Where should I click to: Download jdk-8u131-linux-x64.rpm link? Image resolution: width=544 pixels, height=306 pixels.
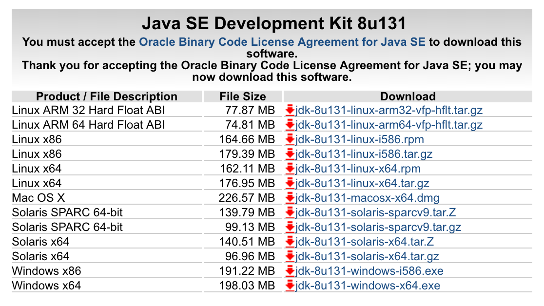coord(358,169)
